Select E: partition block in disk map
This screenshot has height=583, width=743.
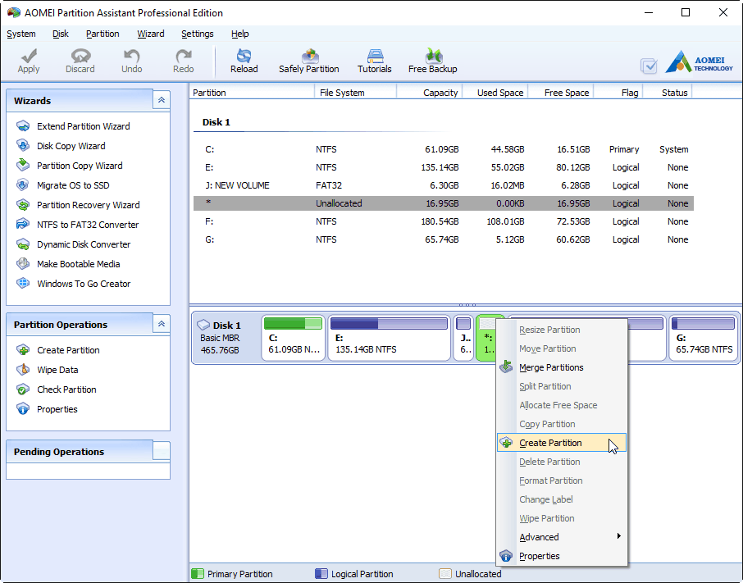click(389, 338)
